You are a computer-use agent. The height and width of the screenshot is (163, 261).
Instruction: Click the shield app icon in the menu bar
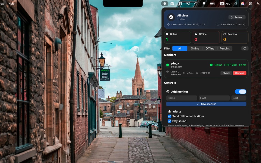click(x=165, y=4)
